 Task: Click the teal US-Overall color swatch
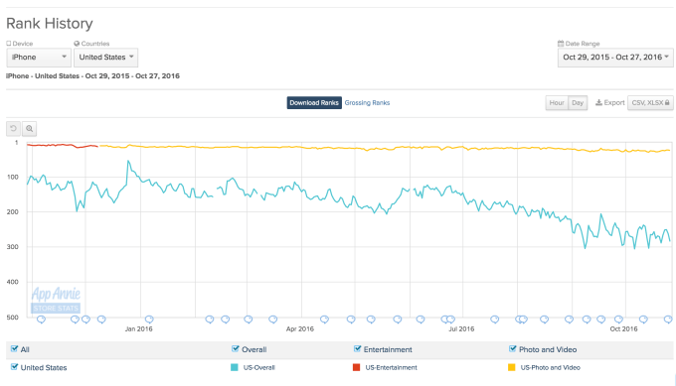234,367
